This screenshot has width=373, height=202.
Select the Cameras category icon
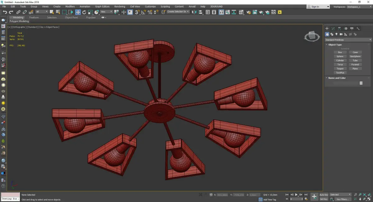341,34
